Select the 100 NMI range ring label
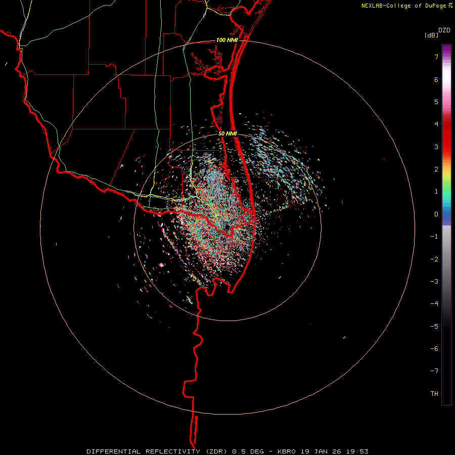This screenshot has height=455, width=455. pos(227,40)
